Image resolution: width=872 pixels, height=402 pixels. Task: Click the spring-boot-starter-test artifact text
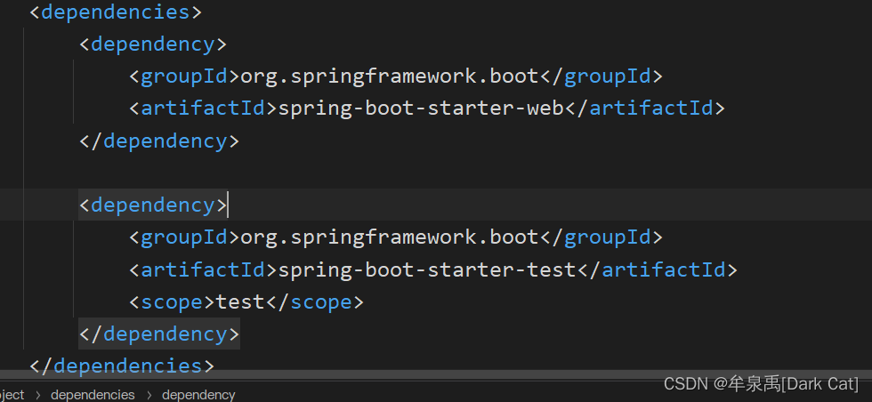(x=427, y=269)
